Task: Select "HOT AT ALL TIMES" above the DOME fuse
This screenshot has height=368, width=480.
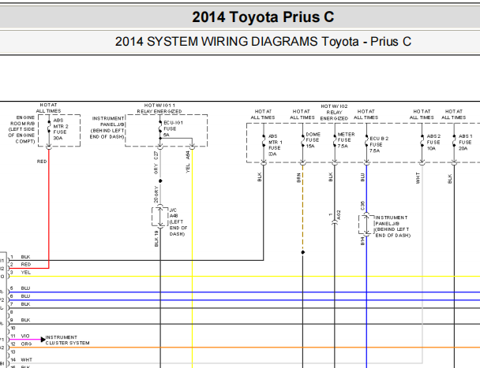Action: click(x=302, y=114)
